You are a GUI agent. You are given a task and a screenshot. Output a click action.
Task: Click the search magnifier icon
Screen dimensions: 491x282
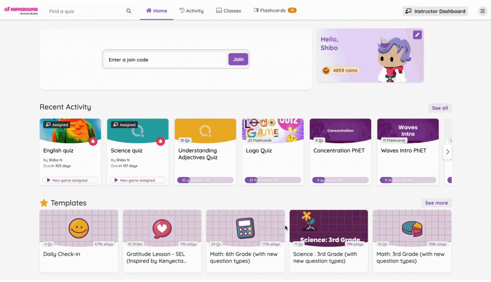tap(129, 11)
